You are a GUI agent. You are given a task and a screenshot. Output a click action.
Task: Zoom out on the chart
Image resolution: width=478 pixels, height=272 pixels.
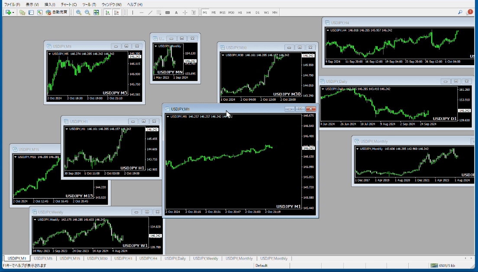pos(87,13)
